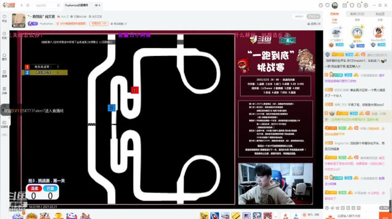The height and width of the screenshot is (219, 392).
Task: Expand the gift bar up arrow
Action: (275, 216)
